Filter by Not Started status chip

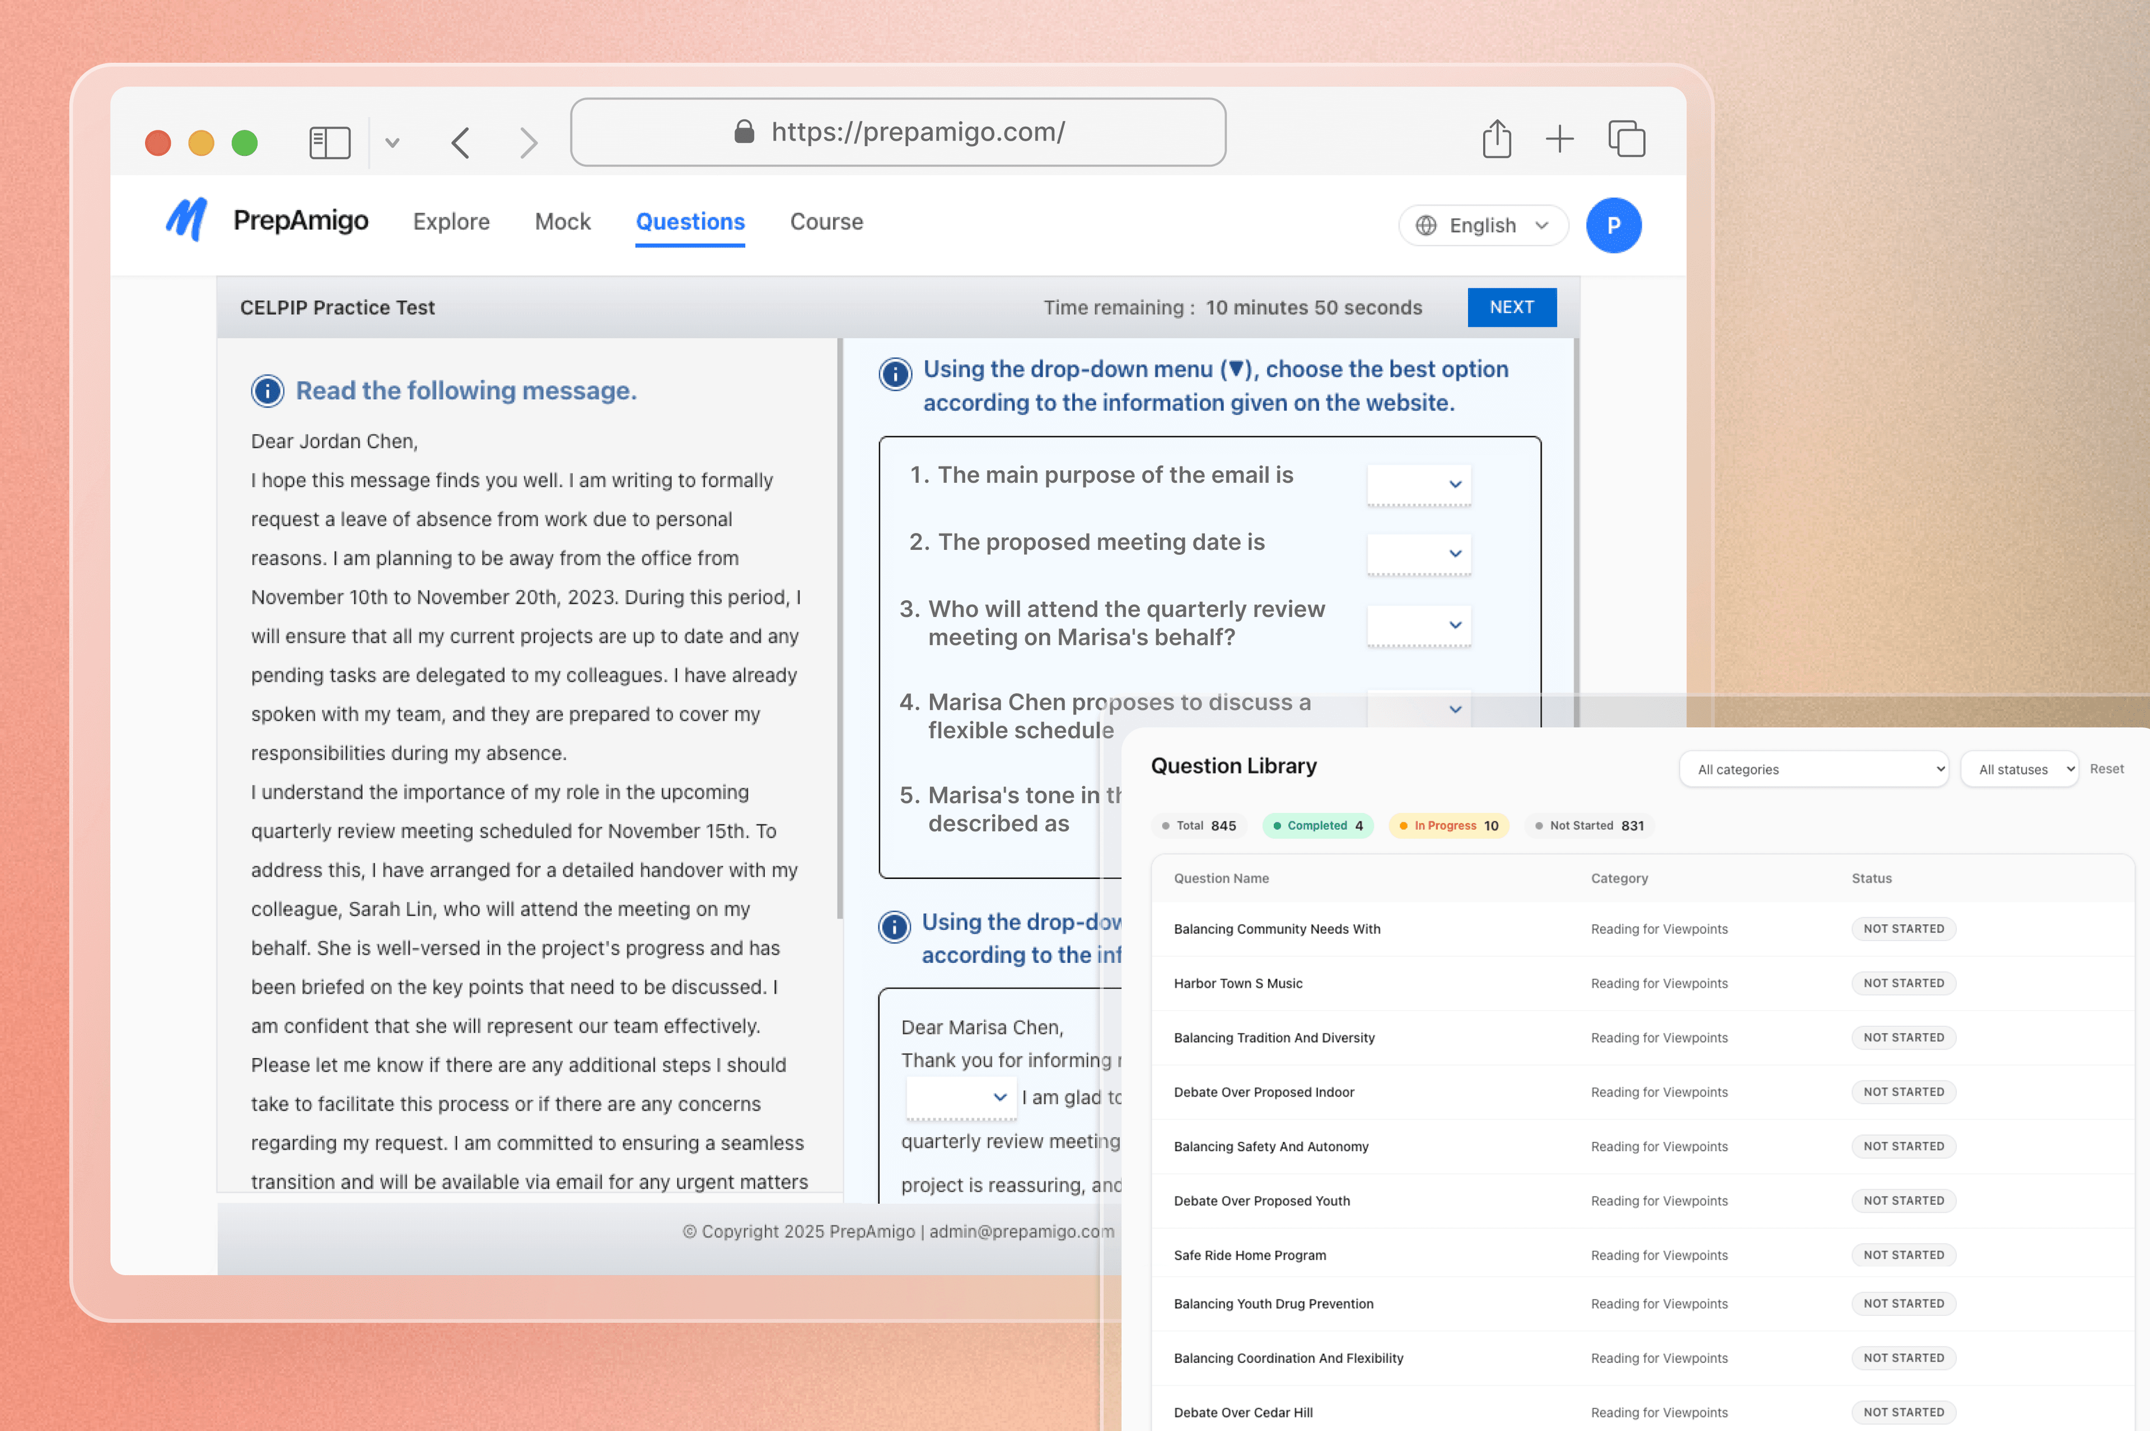click(x=1589, y=826)
